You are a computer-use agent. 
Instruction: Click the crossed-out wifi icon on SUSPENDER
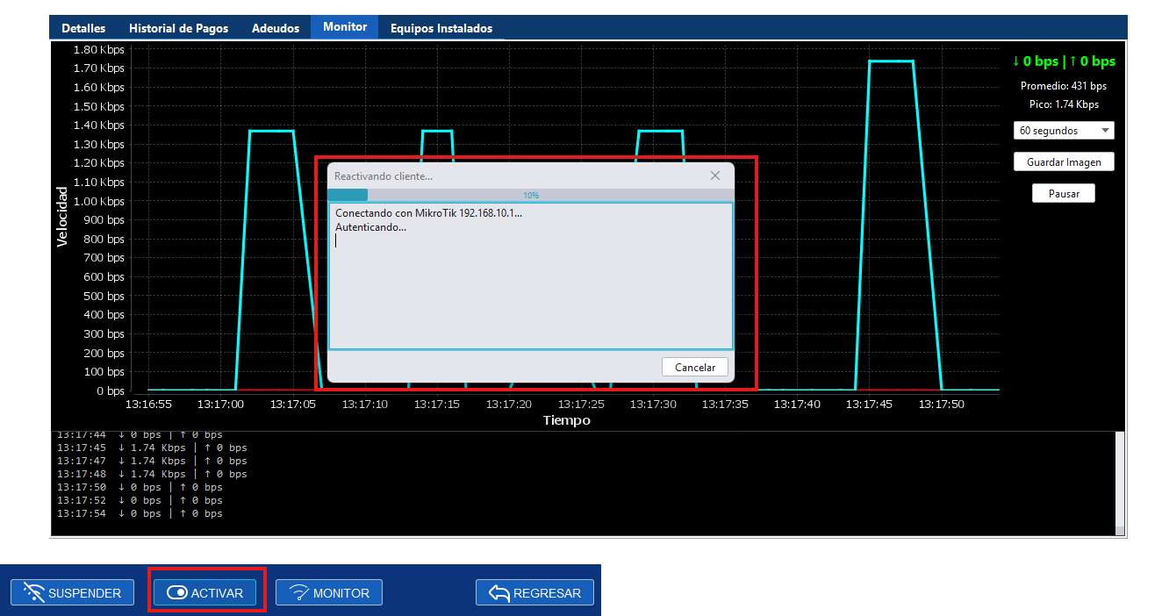[33, 593]
